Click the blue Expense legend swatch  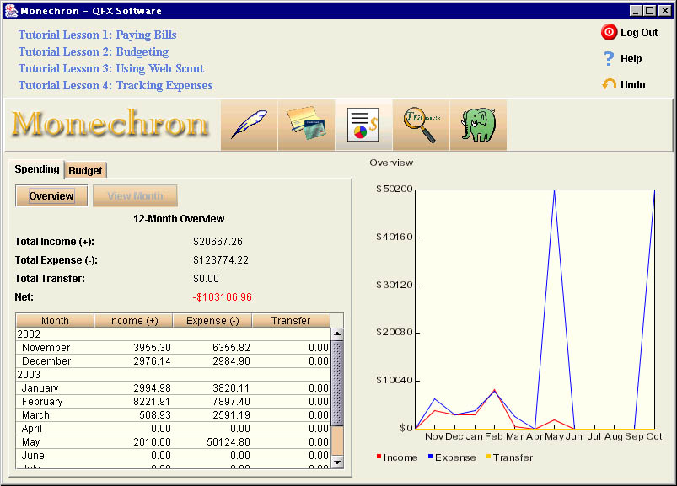431,457
